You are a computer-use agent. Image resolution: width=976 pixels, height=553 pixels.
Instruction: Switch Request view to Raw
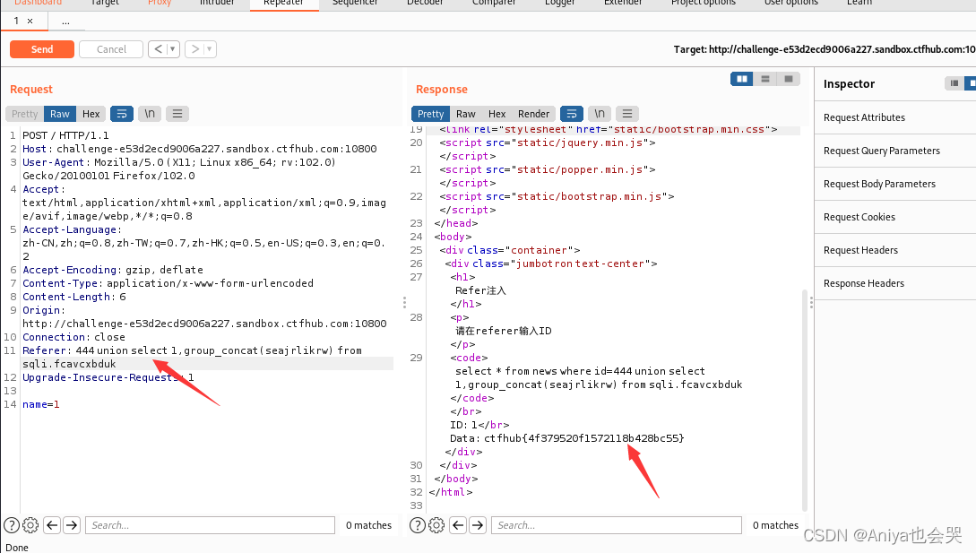point(60,114)
